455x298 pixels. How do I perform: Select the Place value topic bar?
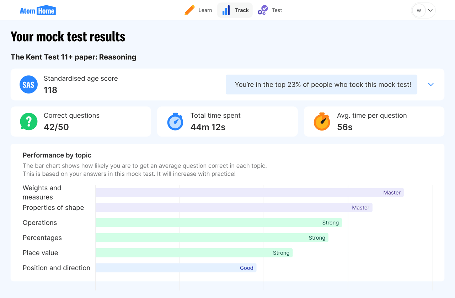tap(194, 253)
